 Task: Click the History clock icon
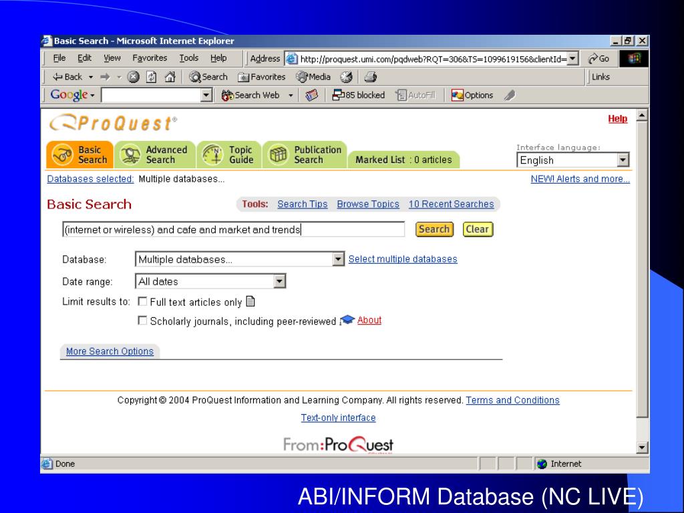click(x=347, y=77)
